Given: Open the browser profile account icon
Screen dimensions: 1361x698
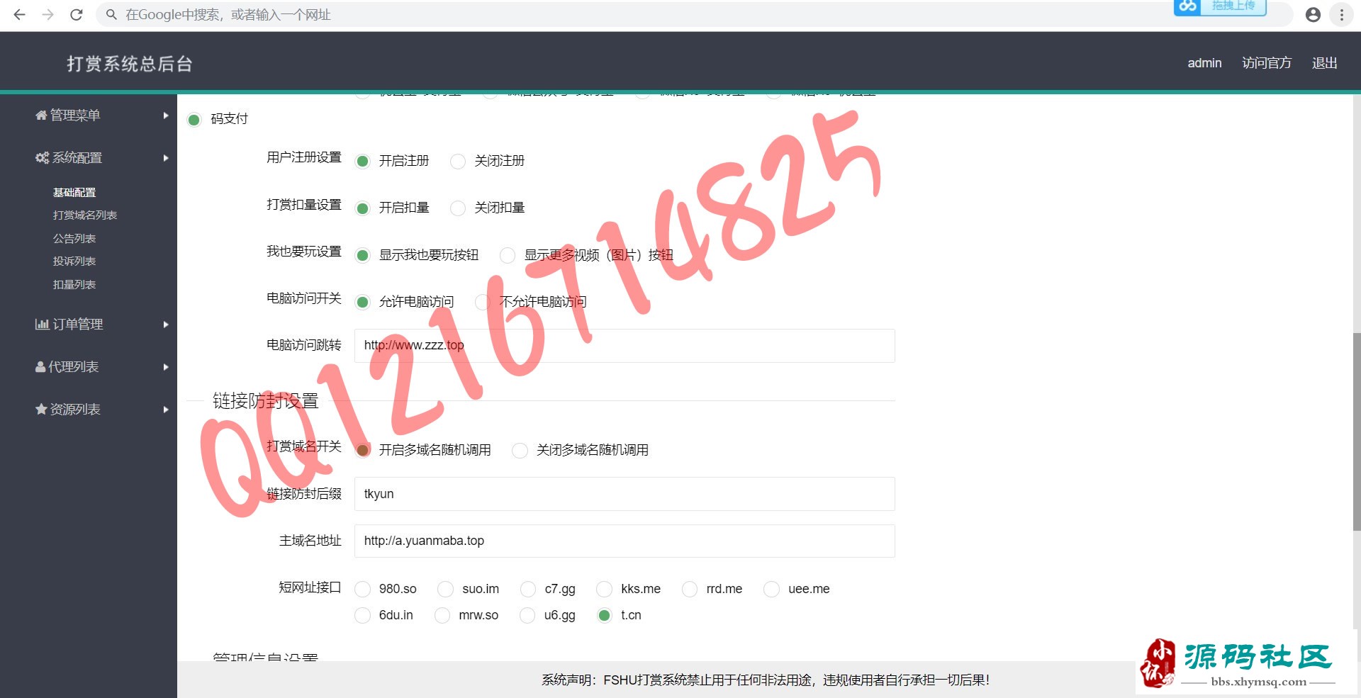Looking at the screenshot, I should 1313,14.
